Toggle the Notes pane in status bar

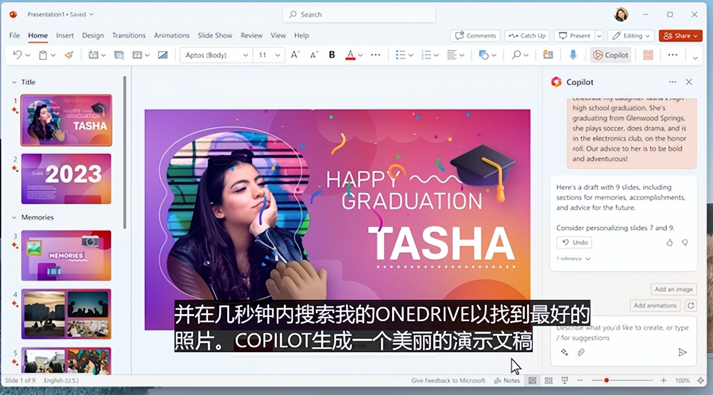click(x=507, y=381)
